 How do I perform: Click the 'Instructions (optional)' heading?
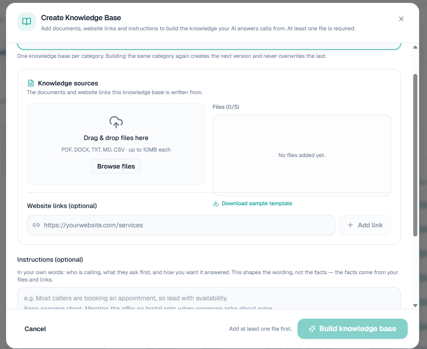click(x=50, y=259)
